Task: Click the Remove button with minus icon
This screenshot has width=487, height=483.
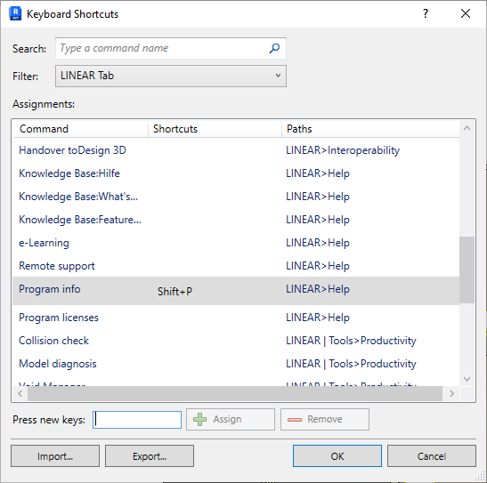Action: click(x=325, y=420)
